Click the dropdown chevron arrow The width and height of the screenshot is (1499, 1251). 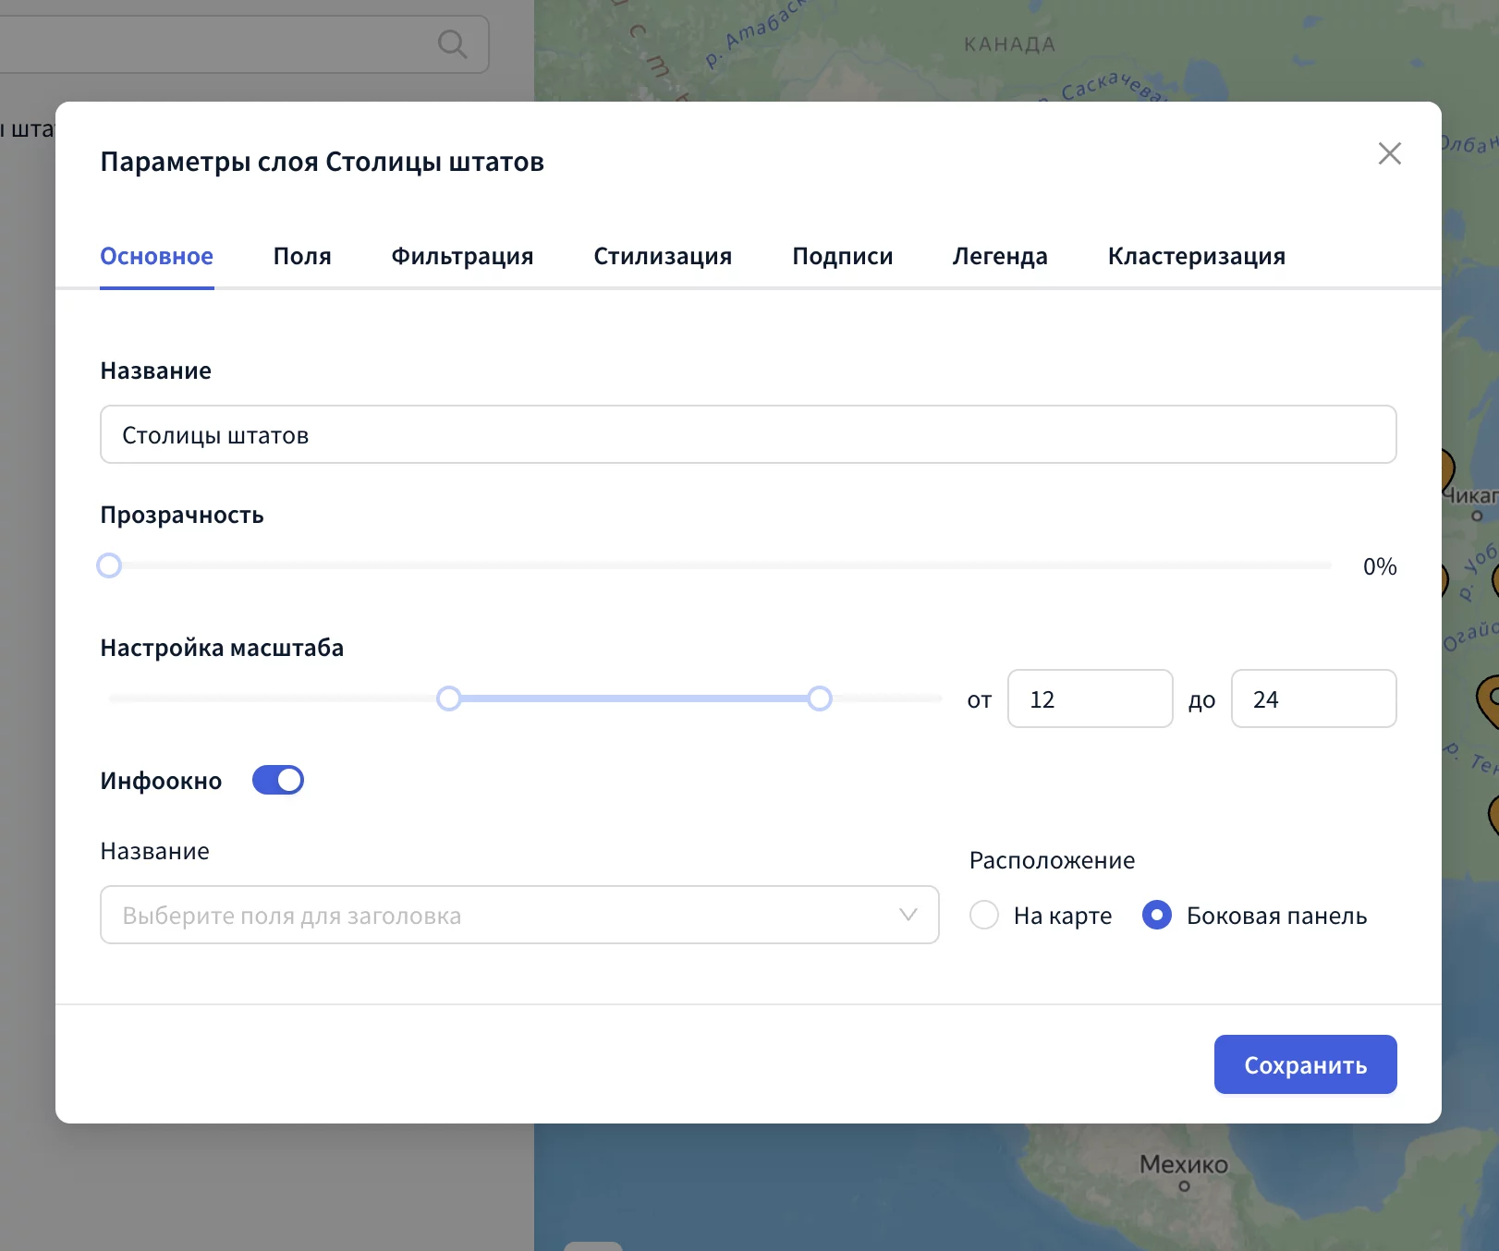pyautogui.click(x=908, y=915)
